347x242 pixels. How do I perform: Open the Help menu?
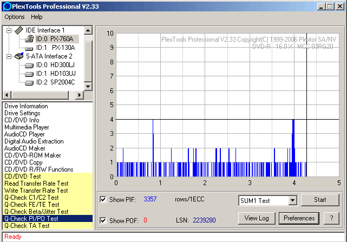[x=36, y=17]
